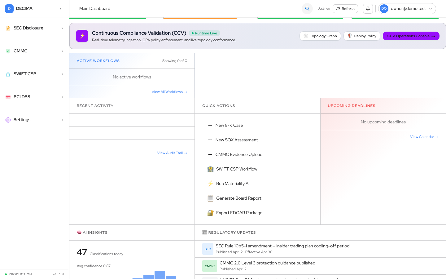Open the SEC Disclosure sidebar section
Screen dimensions: 446x279
pos(34,28)
